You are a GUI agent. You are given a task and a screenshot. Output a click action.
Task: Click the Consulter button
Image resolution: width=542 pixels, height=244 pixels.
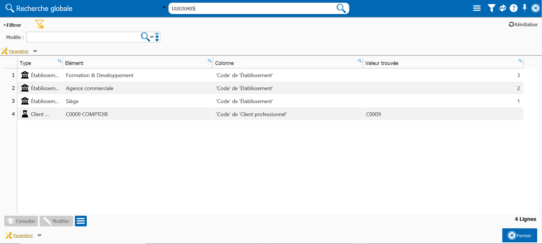(x=21, y=221)
